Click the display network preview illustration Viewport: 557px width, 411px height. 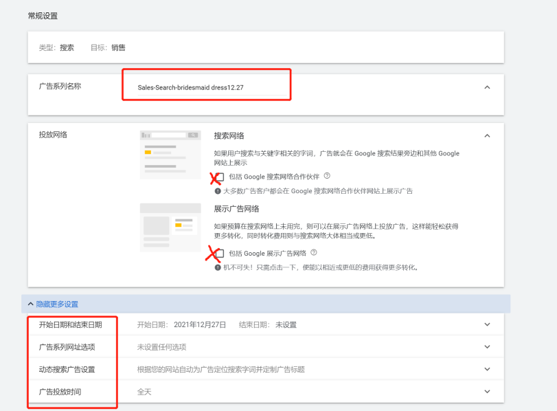[x=171, y=228]
